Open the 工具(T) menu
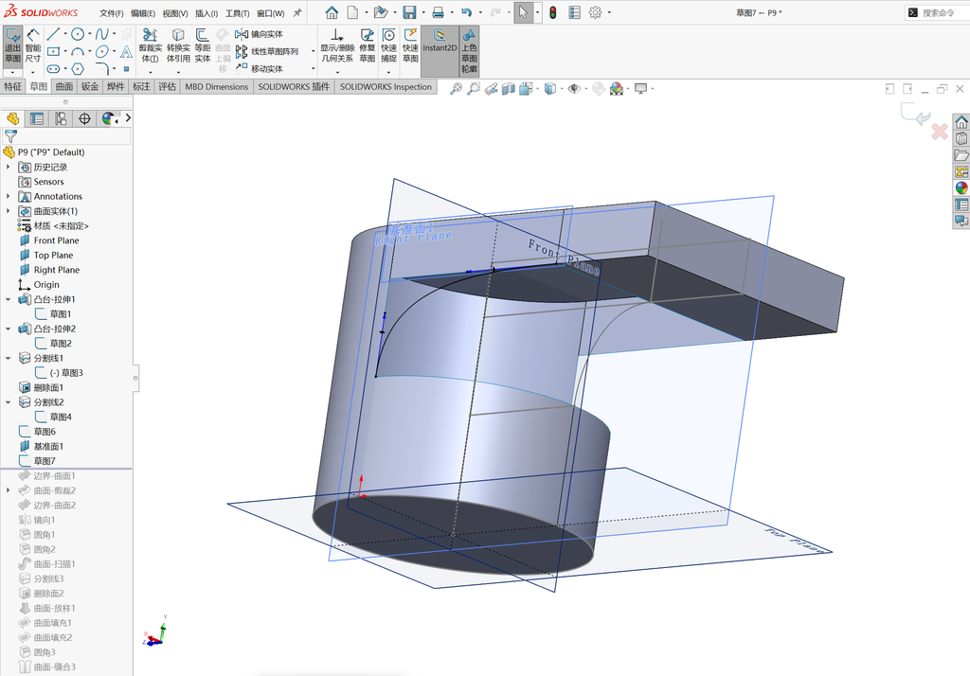This screenshot has height=676, width=970. coord(237,13)
